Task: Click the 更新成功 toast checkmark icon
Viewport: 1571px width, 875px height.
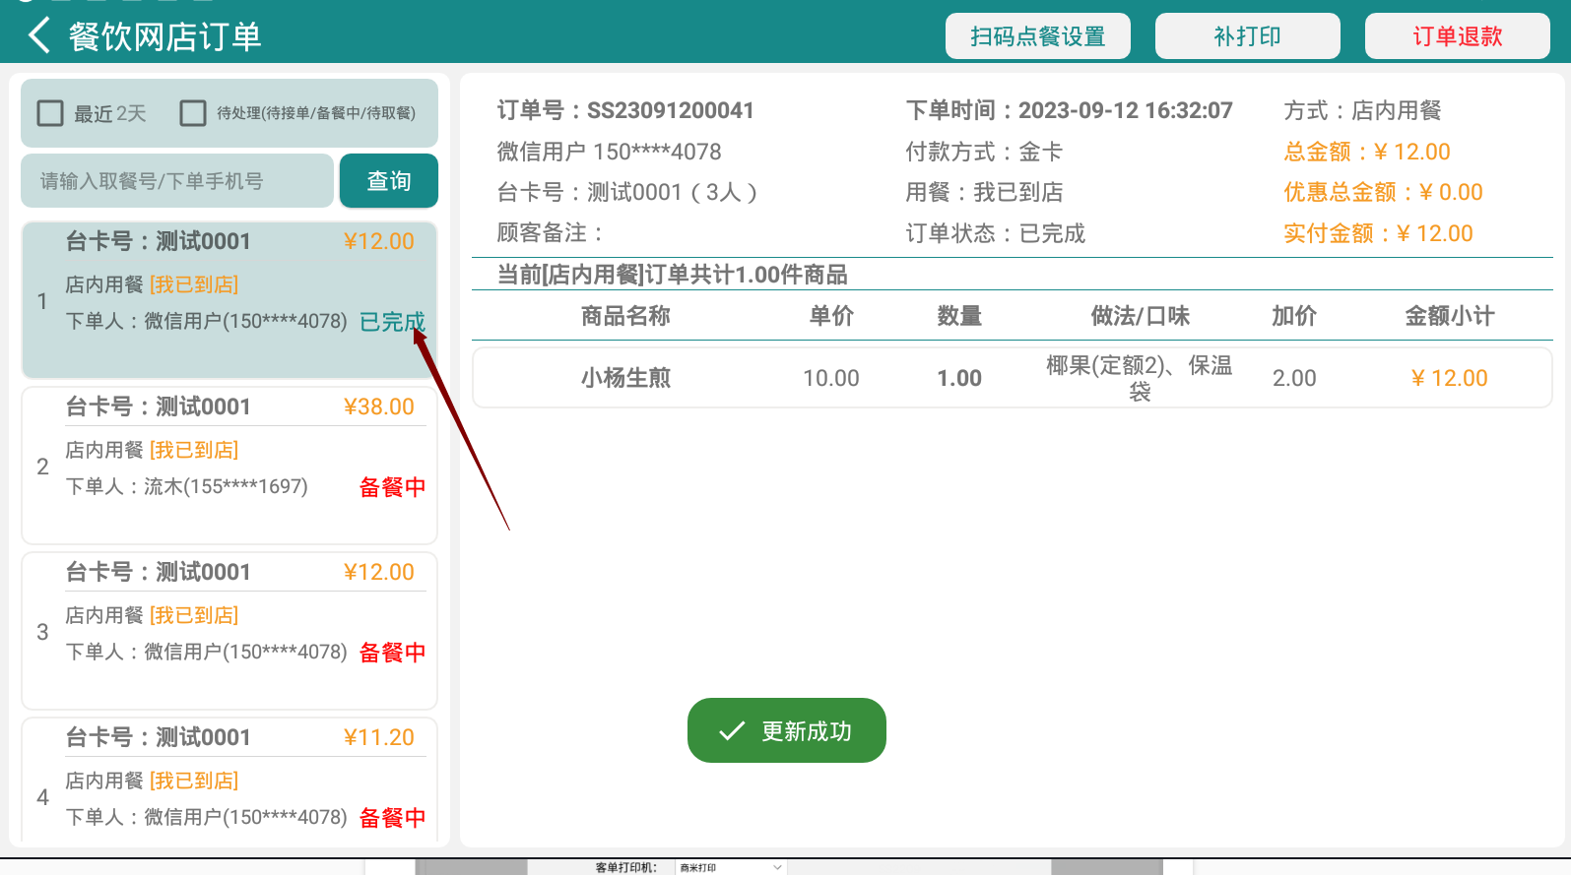Action: tap(732, 731)
